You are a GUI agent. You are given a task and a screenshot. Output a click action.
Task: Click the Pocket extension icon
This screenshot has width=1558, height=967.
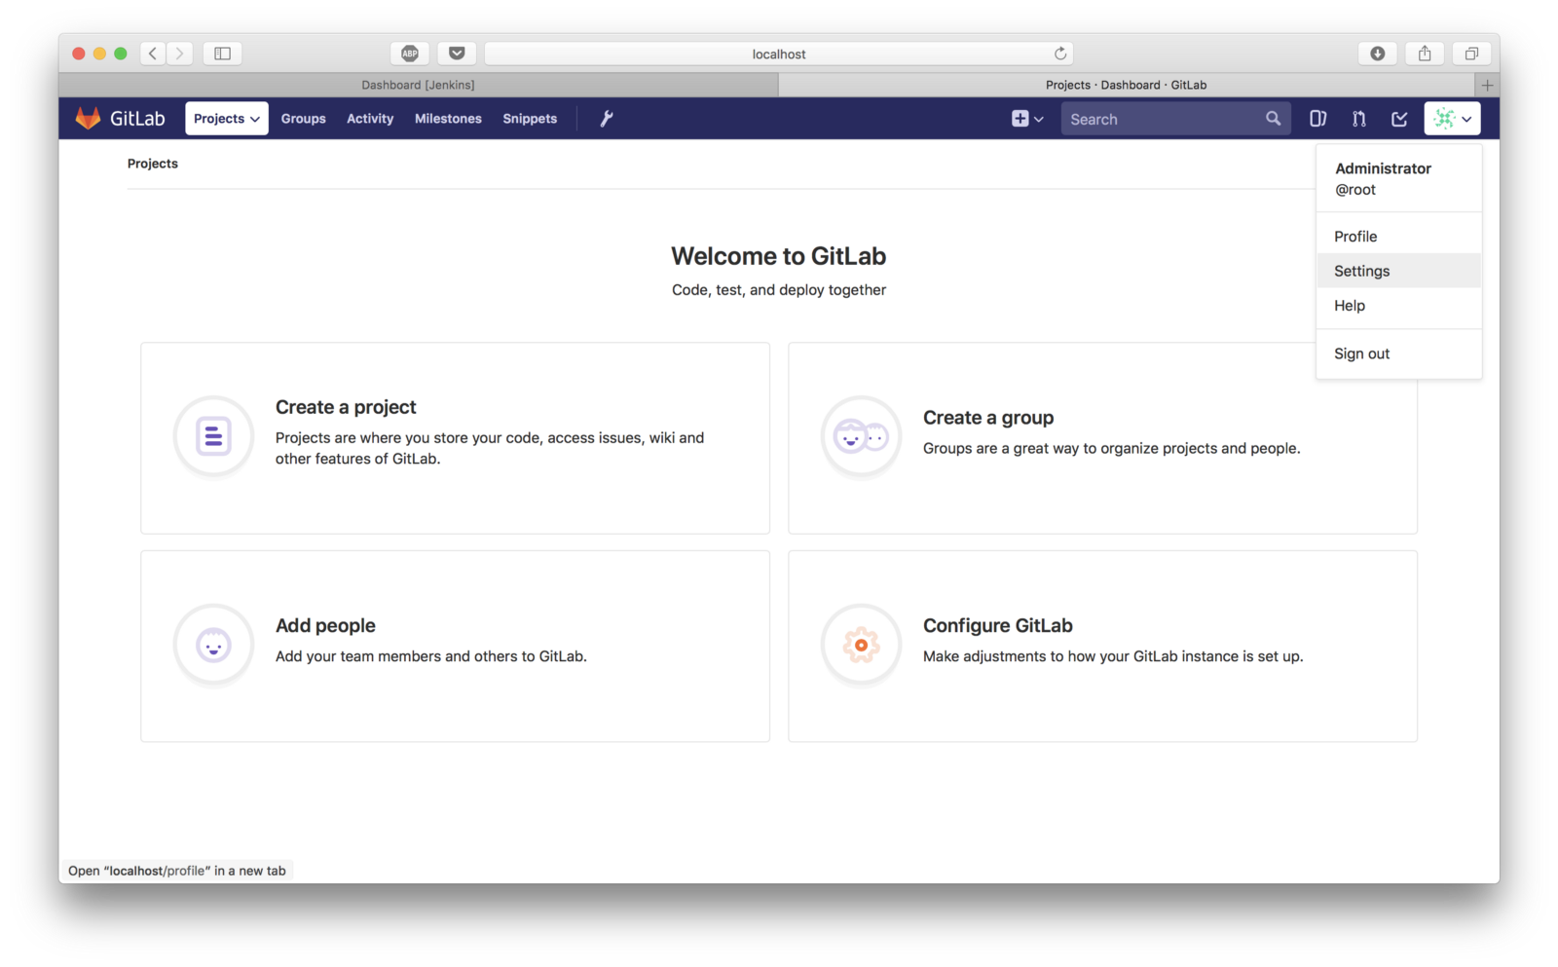coord(457,54)
